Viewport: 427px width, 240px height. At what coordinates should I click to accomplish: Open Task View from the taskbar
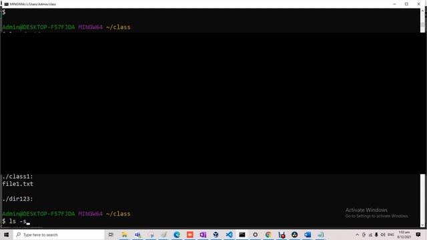111,235
